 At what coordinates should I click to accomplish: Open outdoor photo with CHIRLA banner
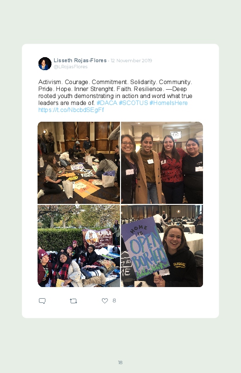pyautogui.click(x=79, y=246)
